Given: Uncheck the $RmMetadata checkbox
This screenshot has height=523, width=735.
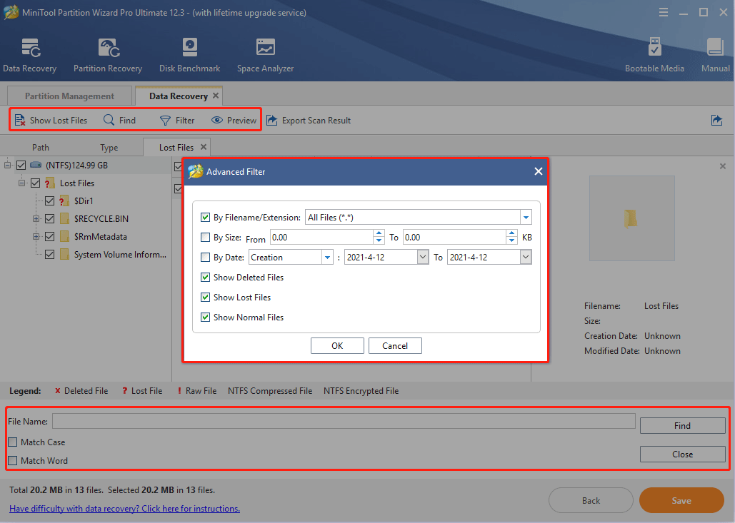Looking at the screenshot, I should [x=50, y=236].
